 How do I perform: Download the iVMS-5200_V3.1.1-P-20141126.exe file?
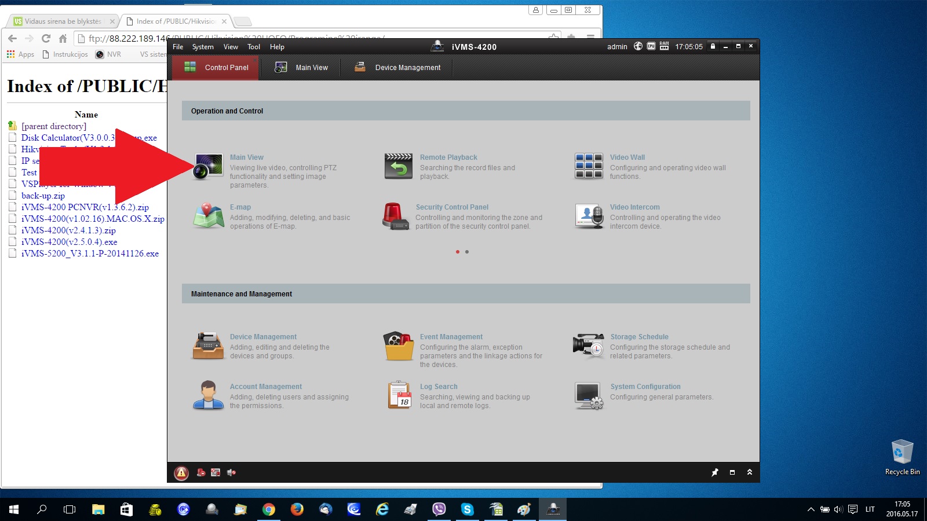tap(90, 254)
